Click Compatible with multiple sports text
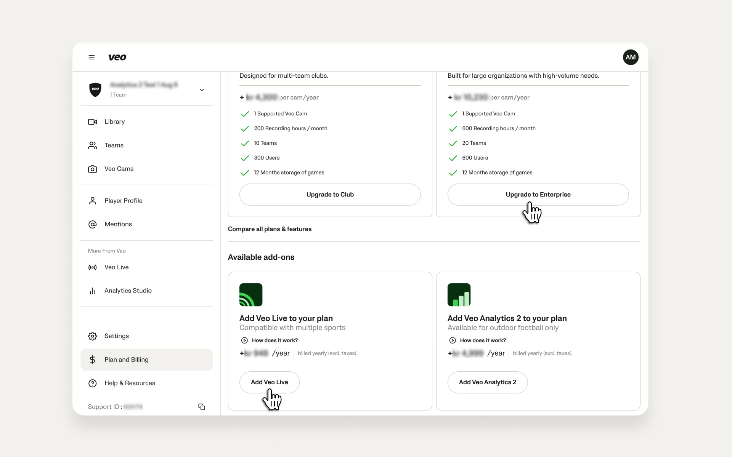The height and width of the screenshot is (457, 732). tap(292, 328)
